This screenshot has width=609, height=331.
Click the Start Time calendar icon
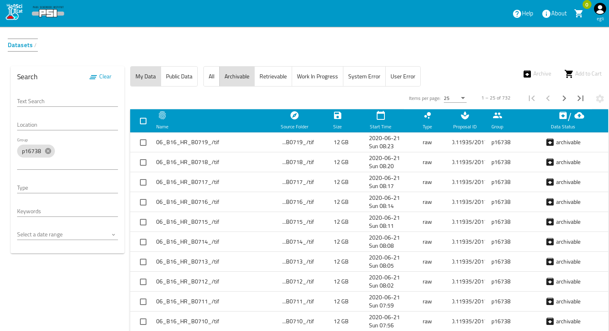[381, 115]
